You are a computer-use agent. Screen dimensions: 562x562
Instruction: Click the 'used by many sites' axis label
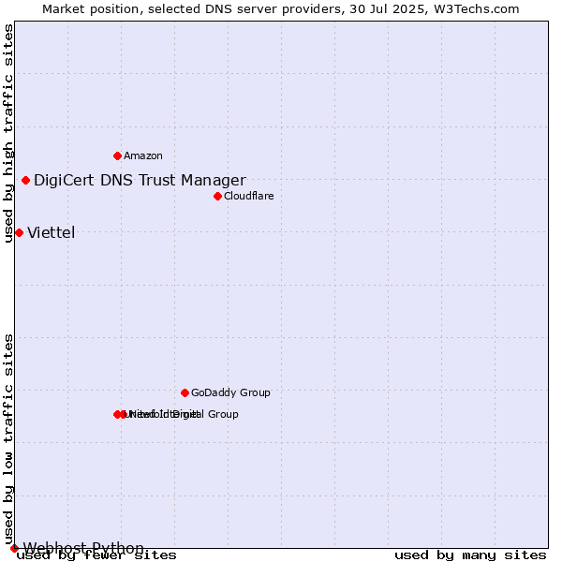[470, 555]
